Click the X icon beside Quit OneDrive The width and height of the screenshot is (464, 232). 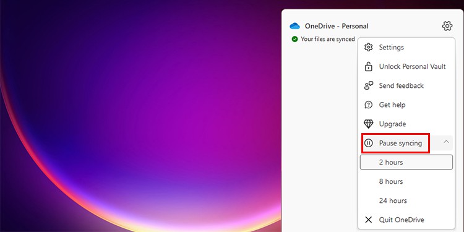(369, 220)
